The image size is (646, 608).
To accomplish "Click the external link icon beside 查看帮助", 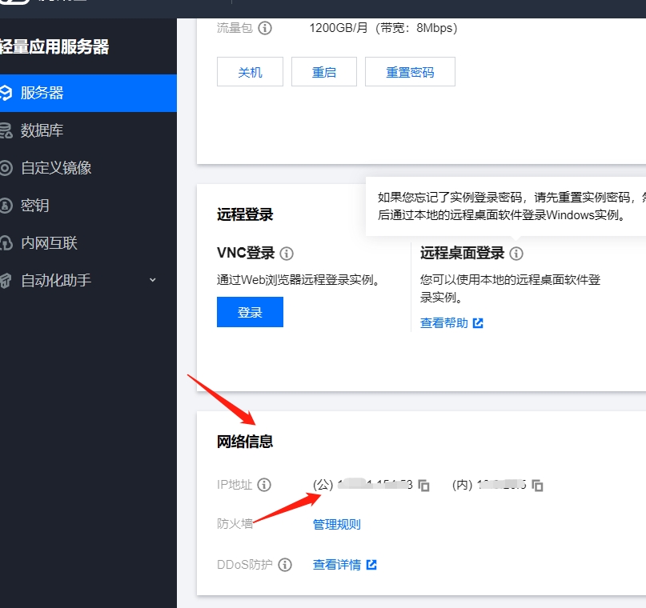I will [x=478, y=323].
